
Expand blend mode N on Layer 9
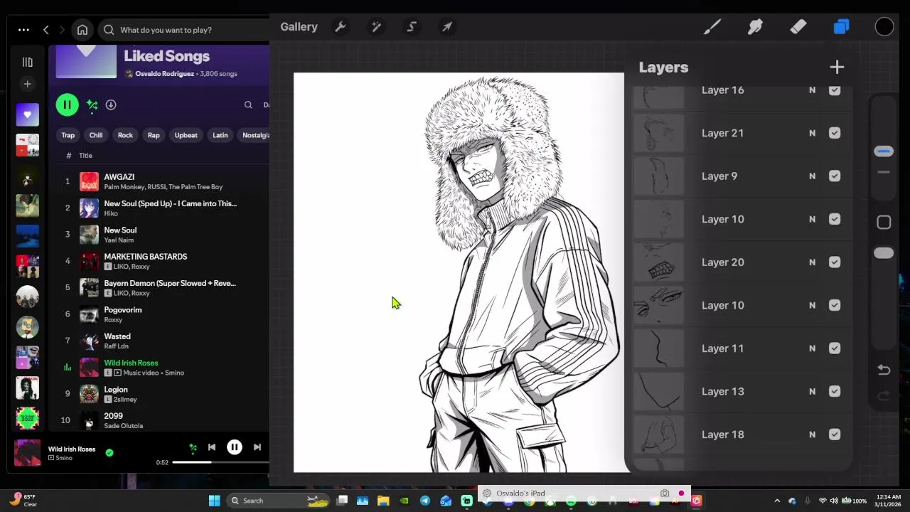[x=812, y=176]
